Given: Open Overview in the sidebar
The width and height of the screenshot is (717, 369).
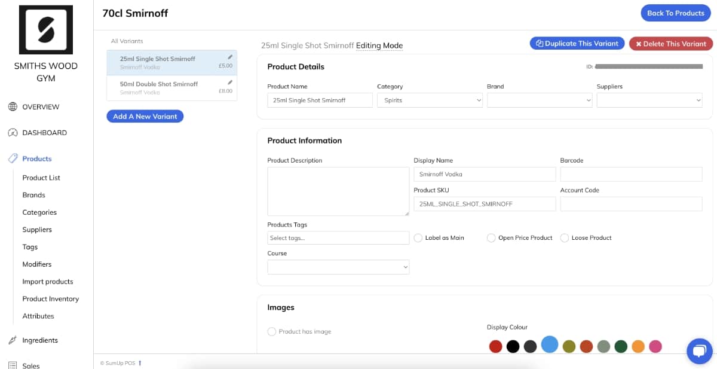Looking at the screenshot, I should point(41,107).
